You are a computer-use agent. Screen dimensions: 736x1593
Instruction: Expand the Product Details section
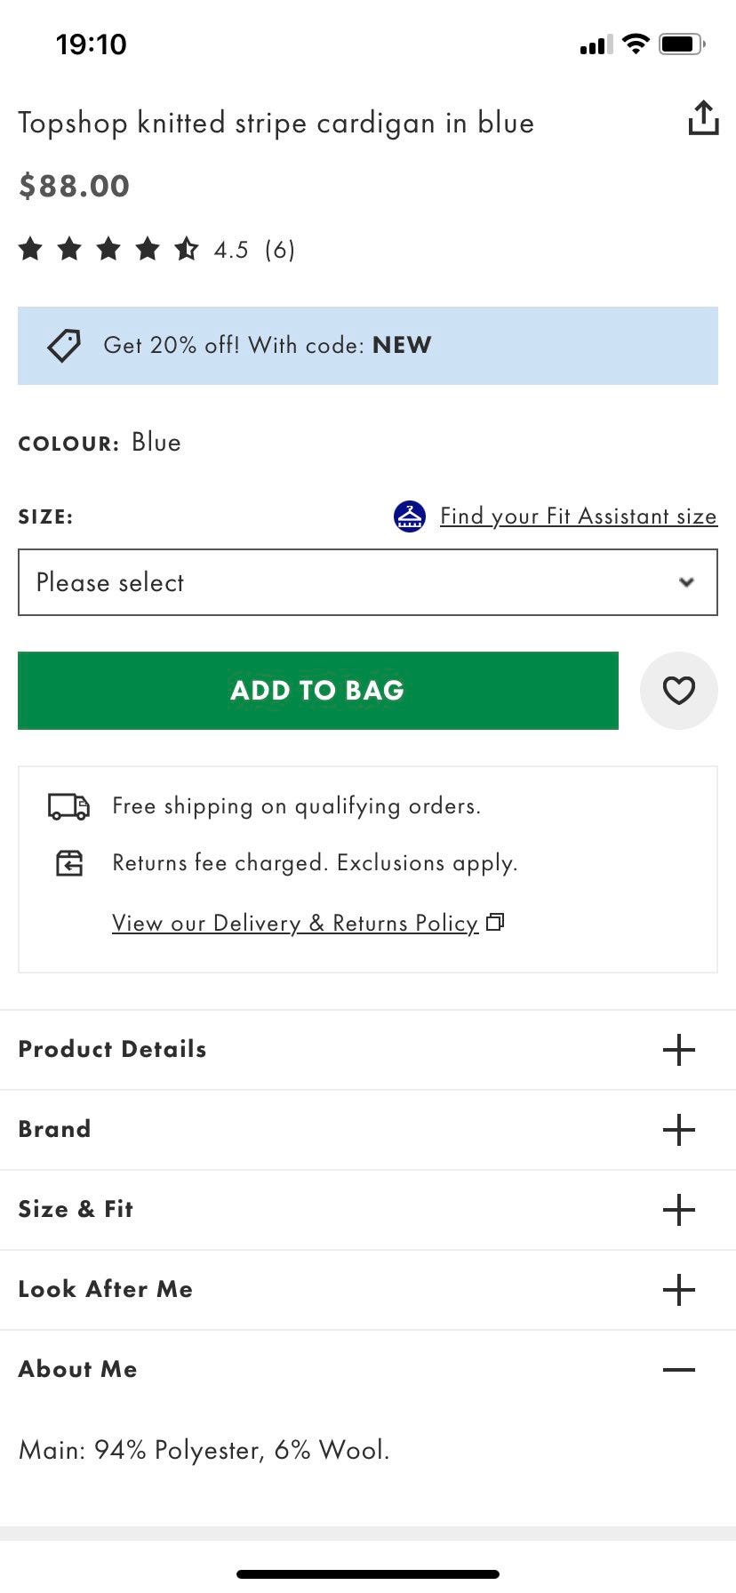pos(678,1050)
